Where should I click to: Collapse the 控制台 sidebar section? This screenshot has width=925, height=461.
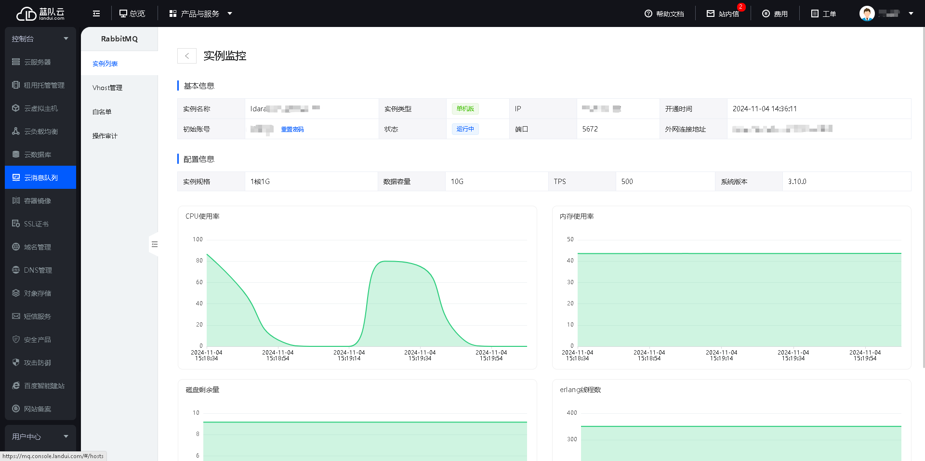(x=66, y=39)
